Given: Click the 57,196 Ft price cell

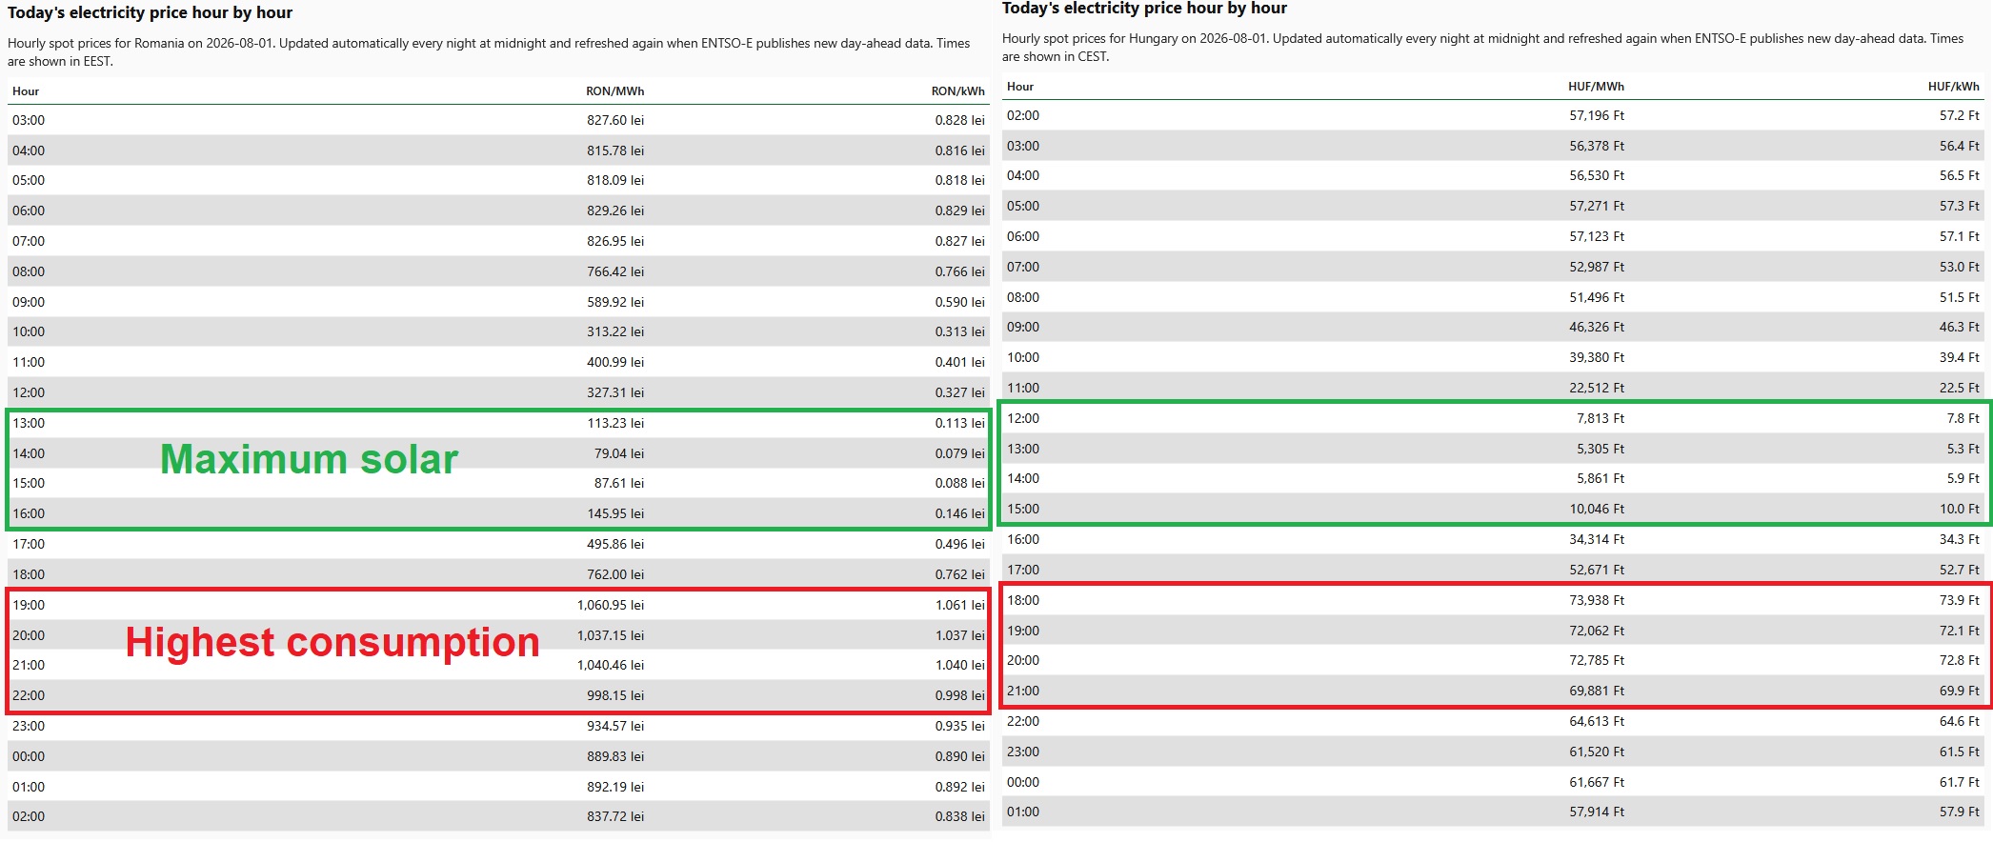Looking at the screenshot, I should [1597, 115].
